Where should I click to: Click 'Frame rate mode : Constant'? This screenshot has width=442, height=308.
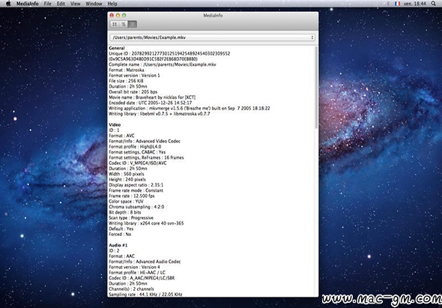click(x=136, y=190)
